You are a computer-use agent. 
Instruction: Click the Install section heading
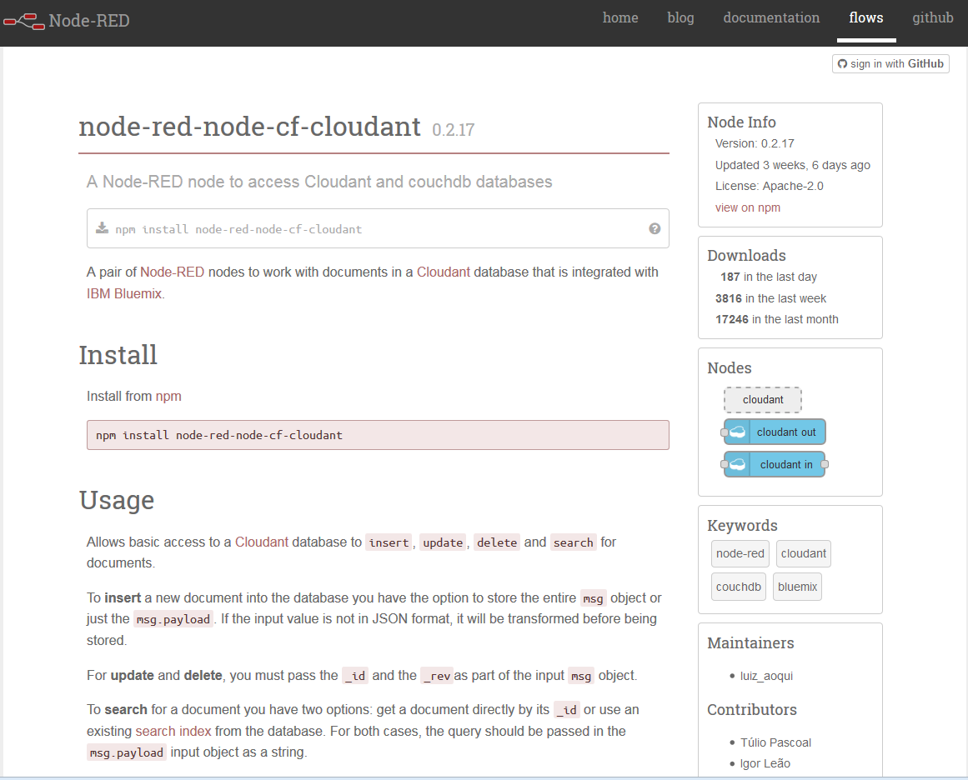118,356
